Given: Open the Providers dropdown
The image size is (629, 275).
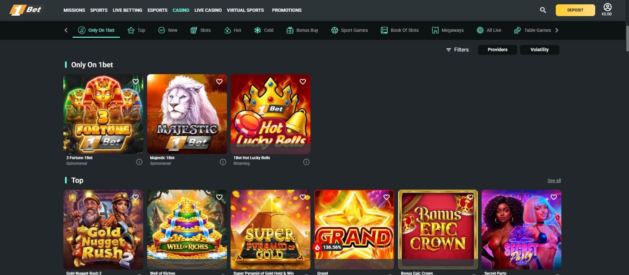Looking at the screenshot, I should (x=497, y=50).
